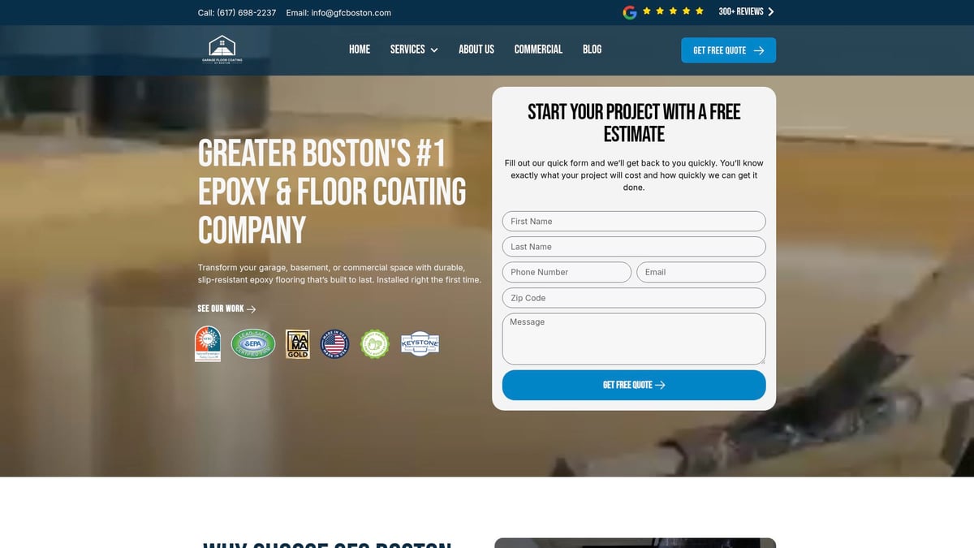Go to the Home page

point(360,50)
